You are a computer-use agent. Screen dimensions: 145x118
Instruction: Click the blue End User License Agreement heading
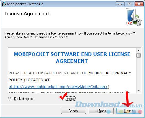tap(72, 58)
